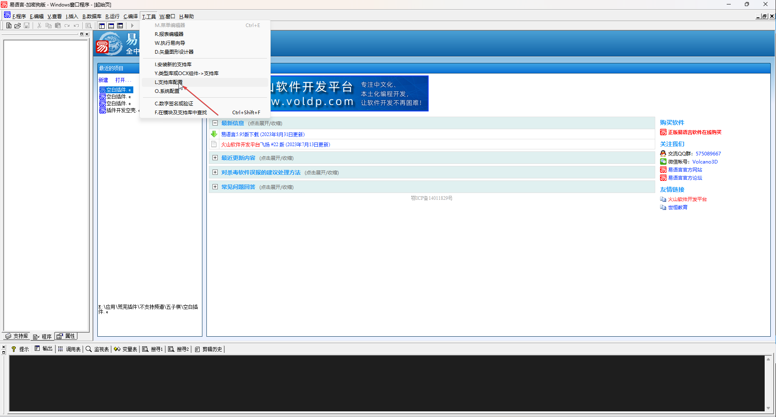Image resolution: width=776 pixels, height=417 pixels.
Task: Select I.安装新的支持库 menu entry
Action: pos(204,65)
